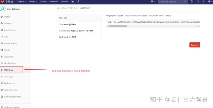This screenshot has height=108, width=213.
Task: Open the Projects dropdown menu
Action: coord(22,2)
